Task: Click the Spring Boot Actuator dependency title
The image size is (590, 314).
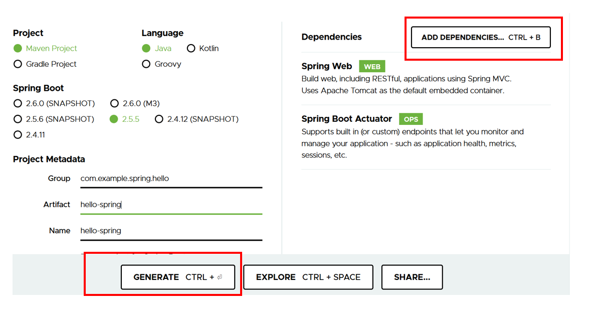Action: [x=346, y=119]
